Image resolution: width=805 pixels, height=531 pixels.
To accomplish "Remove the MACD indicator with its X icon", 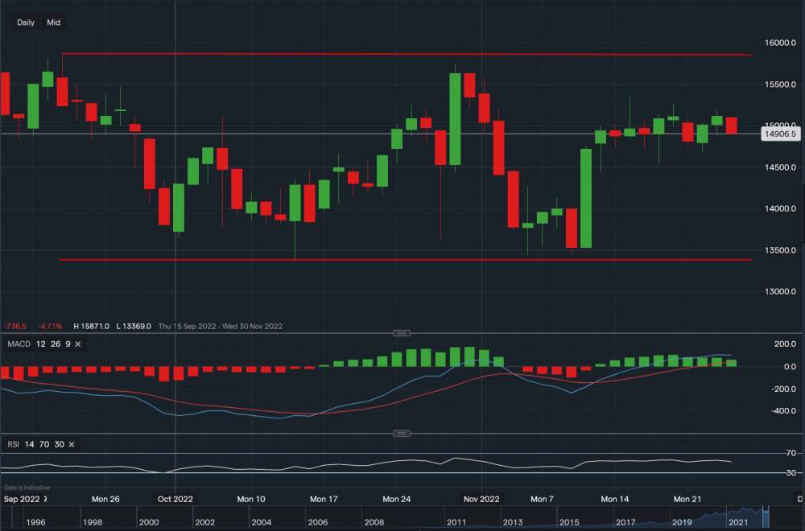I will 79,344.
